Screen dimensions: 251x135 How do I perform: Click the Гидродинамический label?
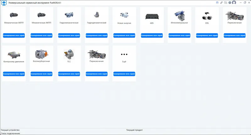click(x=97, y=23)
